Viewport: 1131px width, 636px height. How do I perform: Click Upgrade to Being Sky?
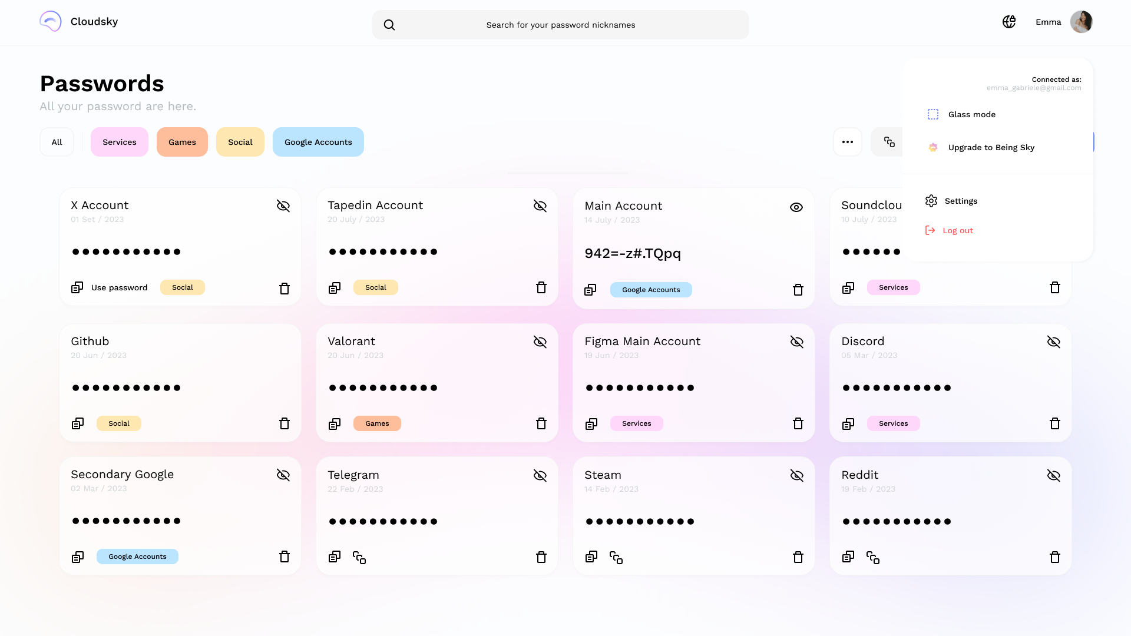point(991,147)
